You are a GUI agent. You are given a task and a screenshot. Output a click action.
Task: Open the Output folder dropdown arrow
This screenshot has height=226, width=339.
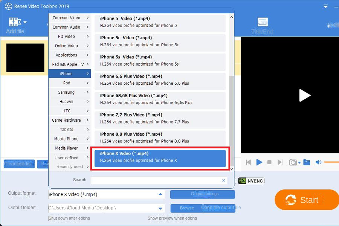pos(160,208)
